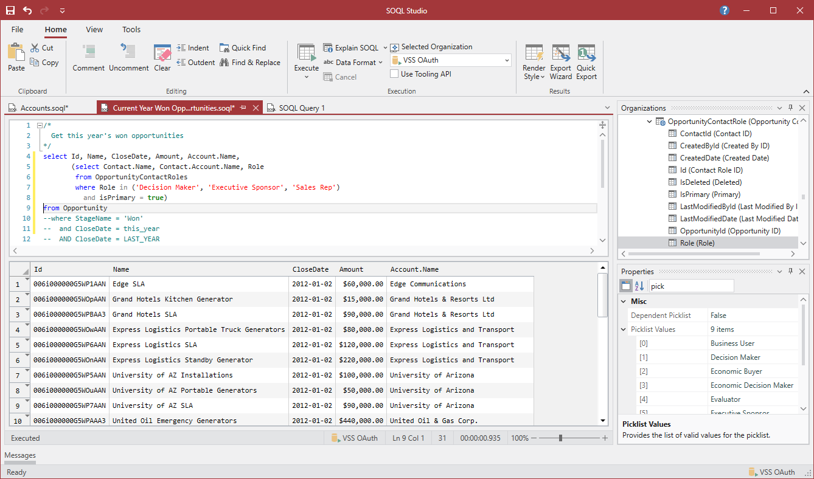Screen dimensions: 814x479
Task: Switch to the Tools ribbon tab
Action: [131, 29]
